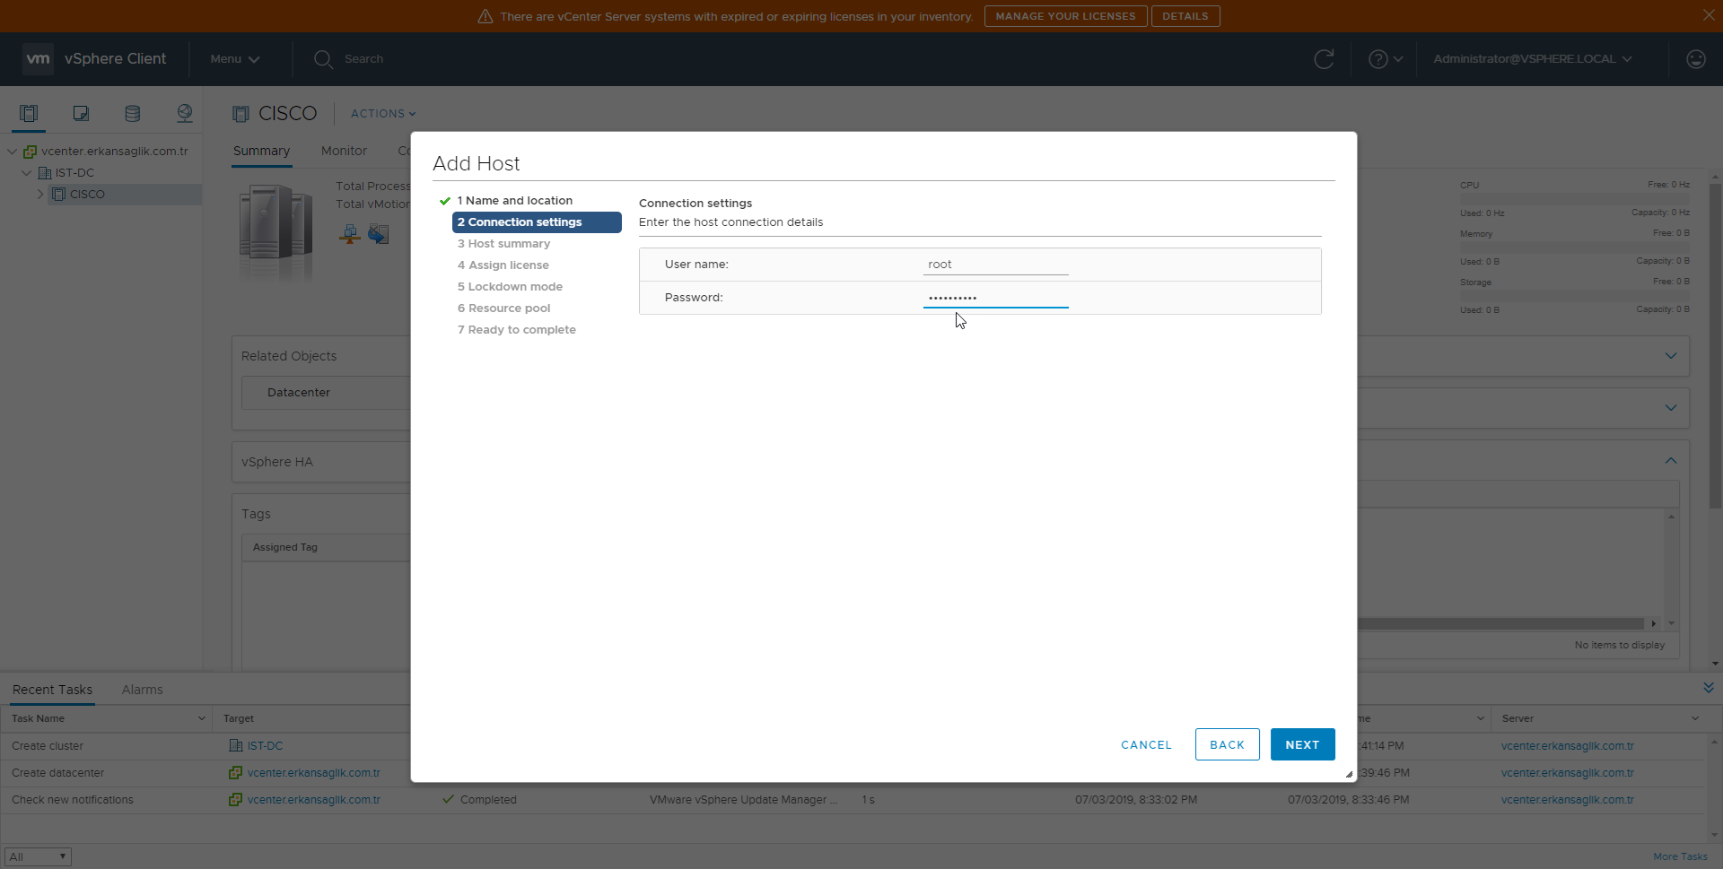Screen dimensions: 1723x869
Task: Click the Create cluster task name
Action: coord(48,746)
